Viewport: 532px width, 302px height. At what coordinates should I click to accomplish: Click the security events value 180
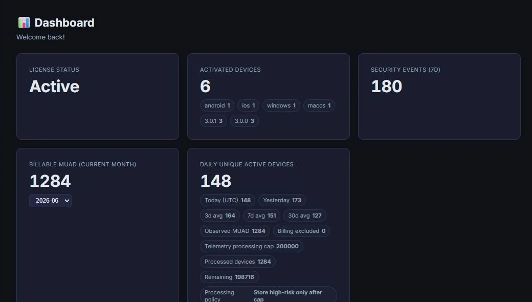[386, 86]
